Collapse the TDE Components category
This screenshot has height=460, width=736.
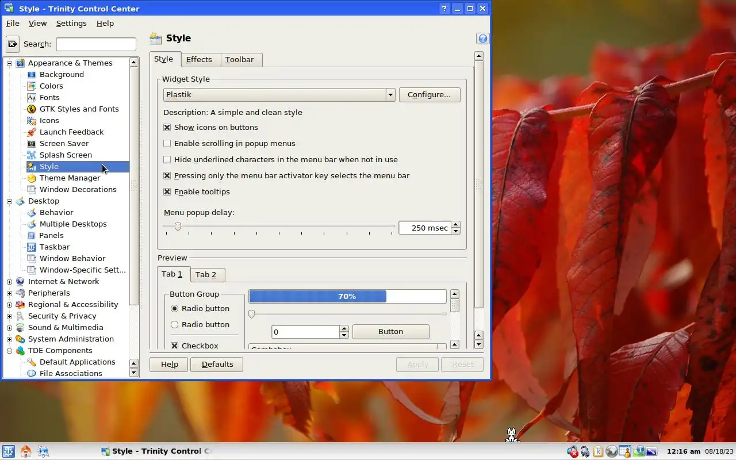pos(9,351)
